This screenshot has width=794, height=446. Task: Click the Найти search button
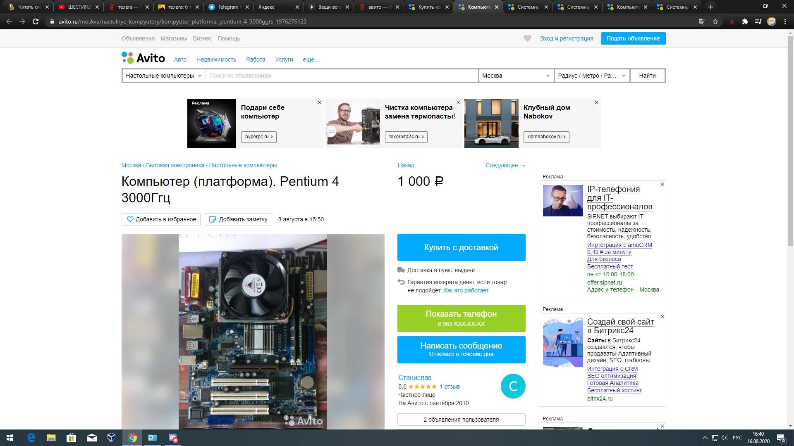[x=648, y=76]
